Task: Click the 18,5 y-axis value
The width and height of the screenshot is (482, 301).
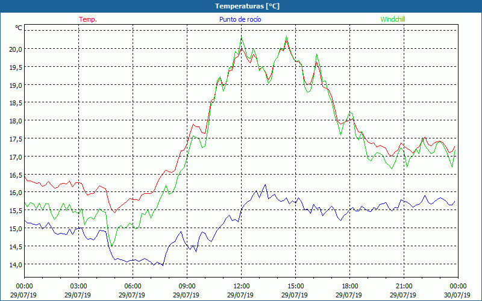Action: click(16, 103)
